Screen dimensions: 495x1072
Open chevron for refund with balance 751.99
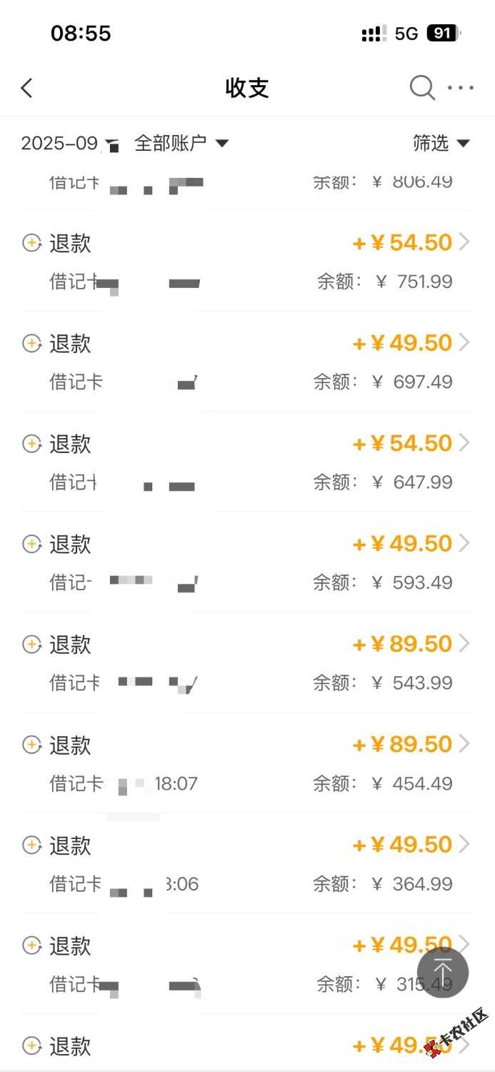pos(464,243)
